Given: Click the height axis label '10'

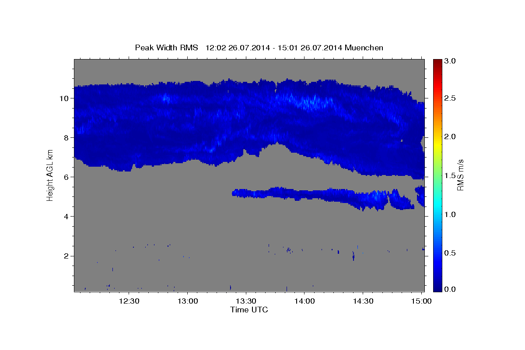Looking at the screenshot, I should coord(64,98).
